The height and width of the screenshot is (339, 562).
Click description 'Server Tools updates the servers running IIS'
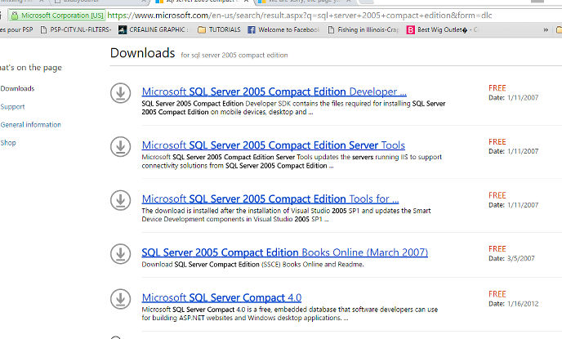pyautogui.click(x=292, y=161)
